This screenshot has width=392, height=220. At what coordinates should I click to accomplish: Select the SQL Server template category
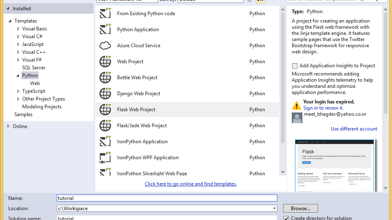tap(34, 68)
